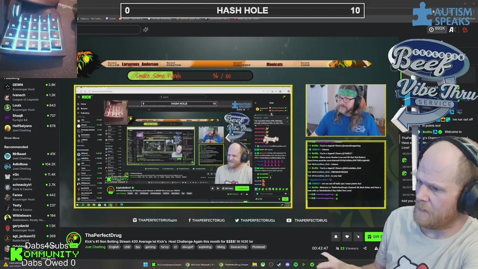Open Ivanech channel avatar in sidebar
Image resolution: width=478 pixels, height=269 pixels.
(x=7, y=97)
